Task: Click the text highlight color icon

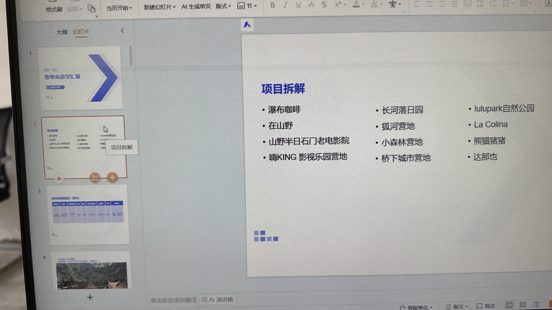Action: [374, 4]
